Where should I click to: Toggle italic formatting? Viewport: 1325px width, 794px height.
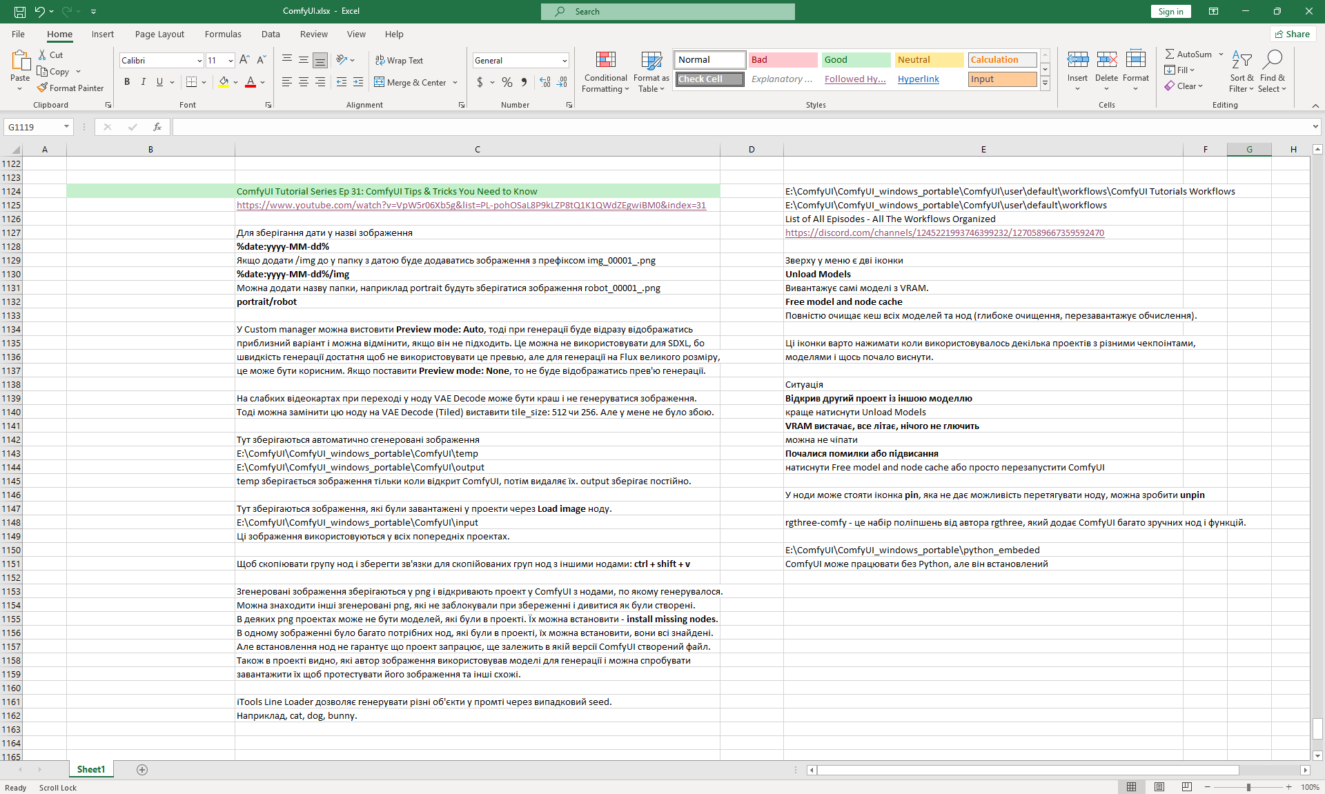click(144, 82)
